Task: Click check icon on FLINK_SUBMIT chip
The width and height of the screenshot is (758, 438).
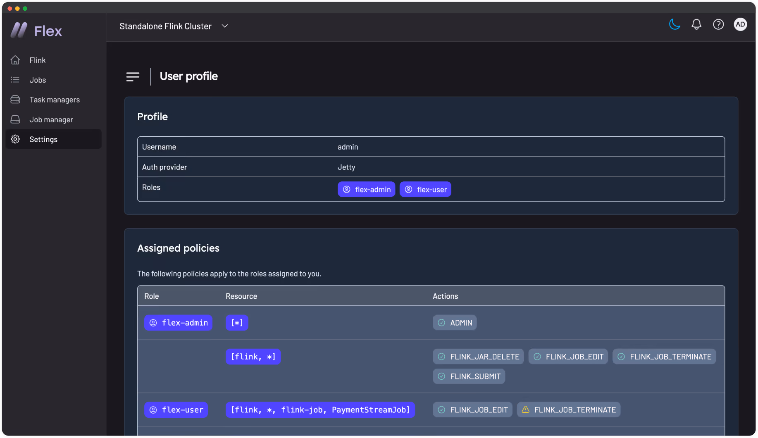Action: pos(441,377)
